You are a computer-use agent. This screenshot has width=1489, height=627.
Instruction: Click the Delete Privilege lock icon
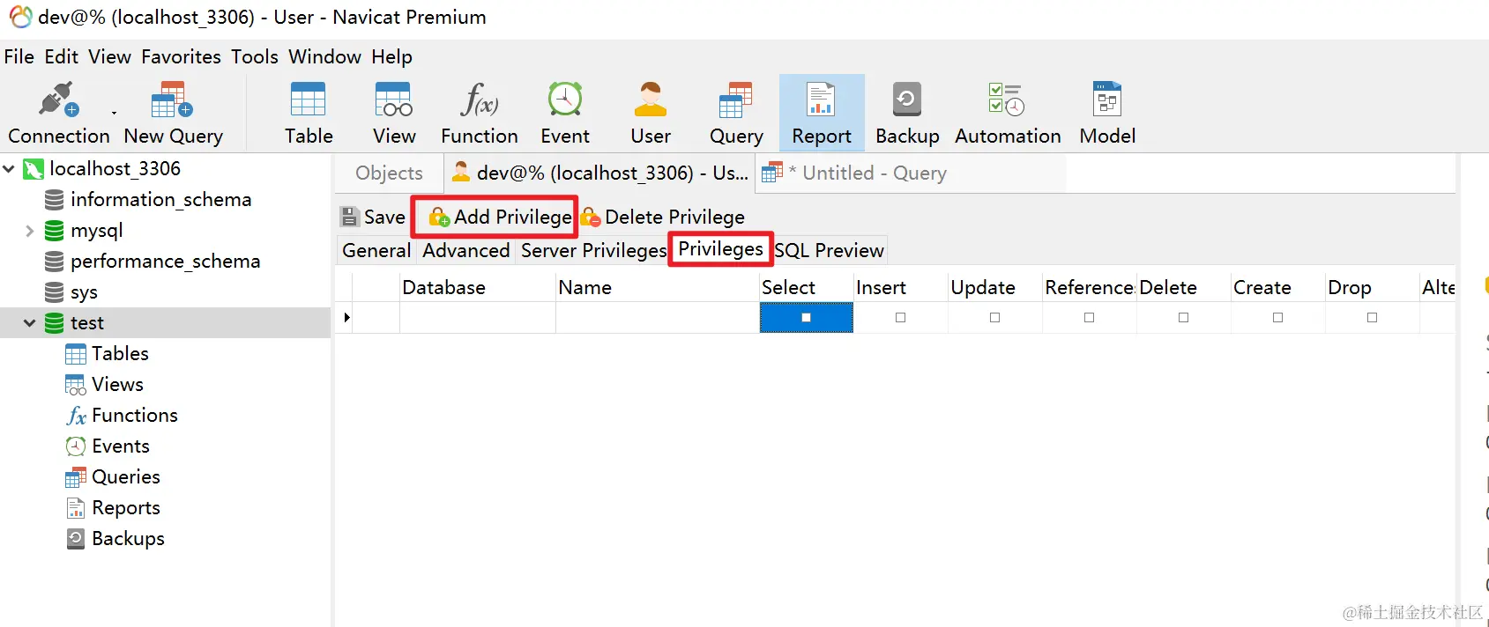point(591,217)
